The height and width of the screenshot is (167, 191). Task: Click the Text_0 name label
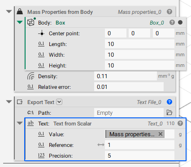[155, 124]
